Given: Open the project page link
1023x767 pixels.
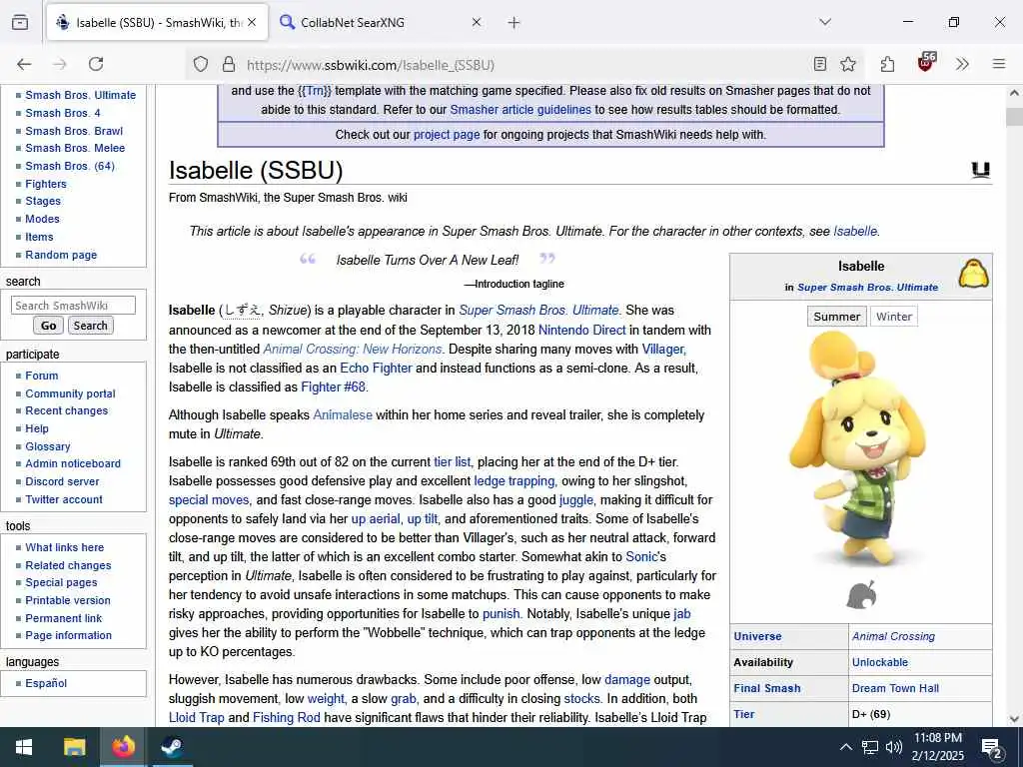Looking at the screenshot, I should tap(447, 135).
